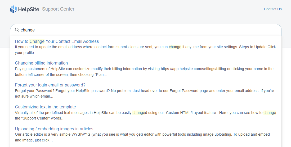Open 'Uploading / embedding images in articles' result

[54, 129]
